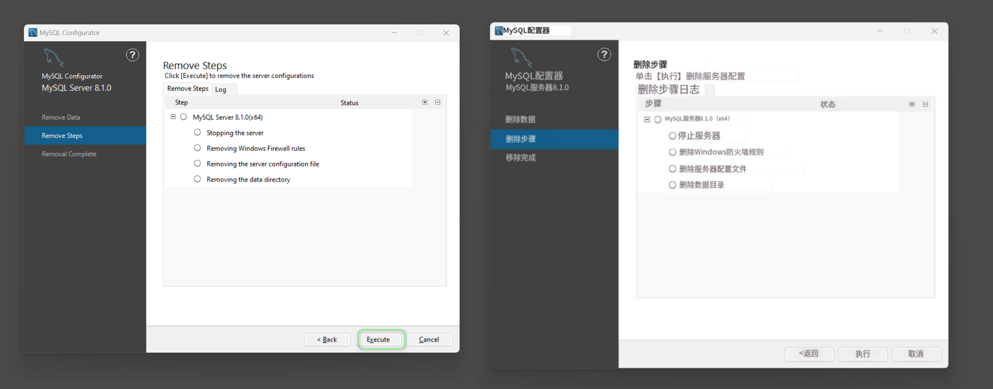Select the Removing the data directory row text
The width and height of the screenshot is (993, 389).
(x=248, y=179)
